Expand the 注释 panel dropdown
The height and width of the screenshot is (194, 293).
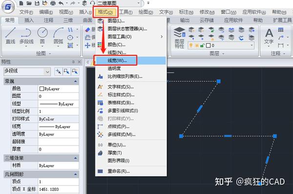284,54
